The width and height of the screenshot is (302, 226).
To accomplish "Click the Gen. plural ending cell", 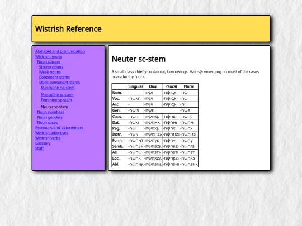I will pos(189,110).
